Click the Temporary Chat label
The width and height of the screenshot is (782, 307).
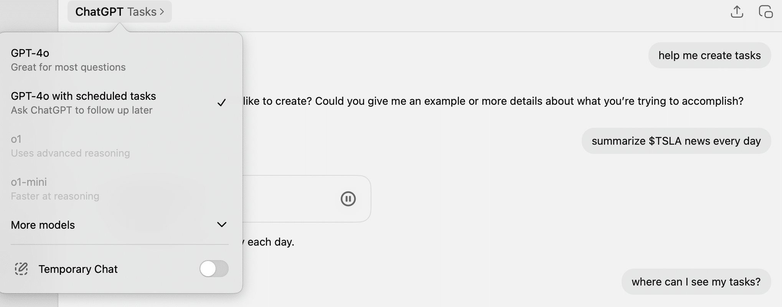pos(78,269)
